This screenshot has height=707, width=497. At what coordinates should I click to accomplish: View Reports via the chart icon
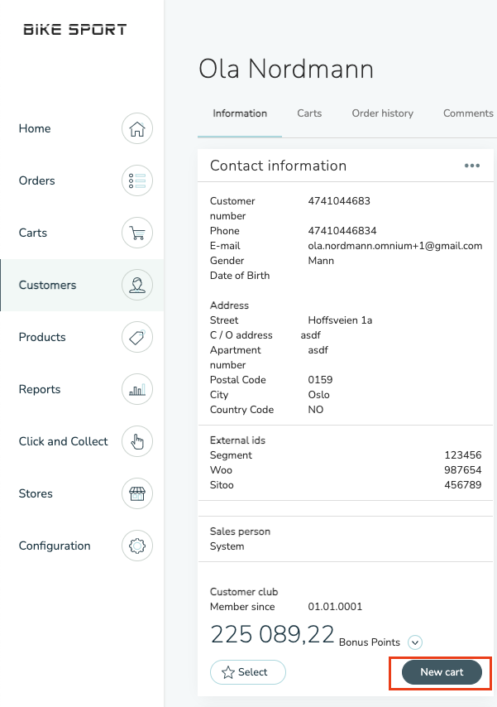[137, 389]
